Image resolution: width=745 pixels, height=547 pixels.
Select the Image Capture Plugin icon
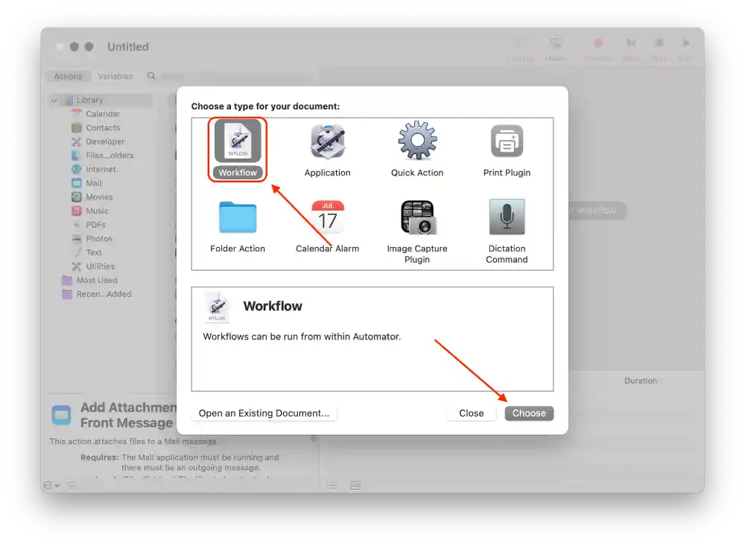tap(417, 217)
